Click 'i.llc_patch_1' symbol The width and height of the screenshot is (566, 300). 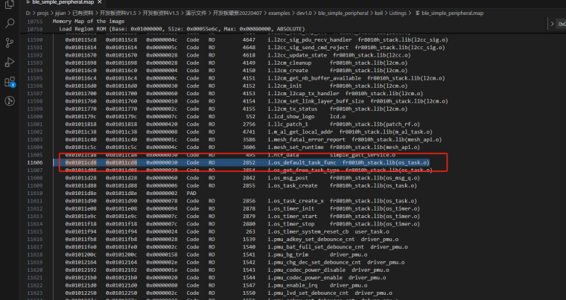[x=287, y=124]
